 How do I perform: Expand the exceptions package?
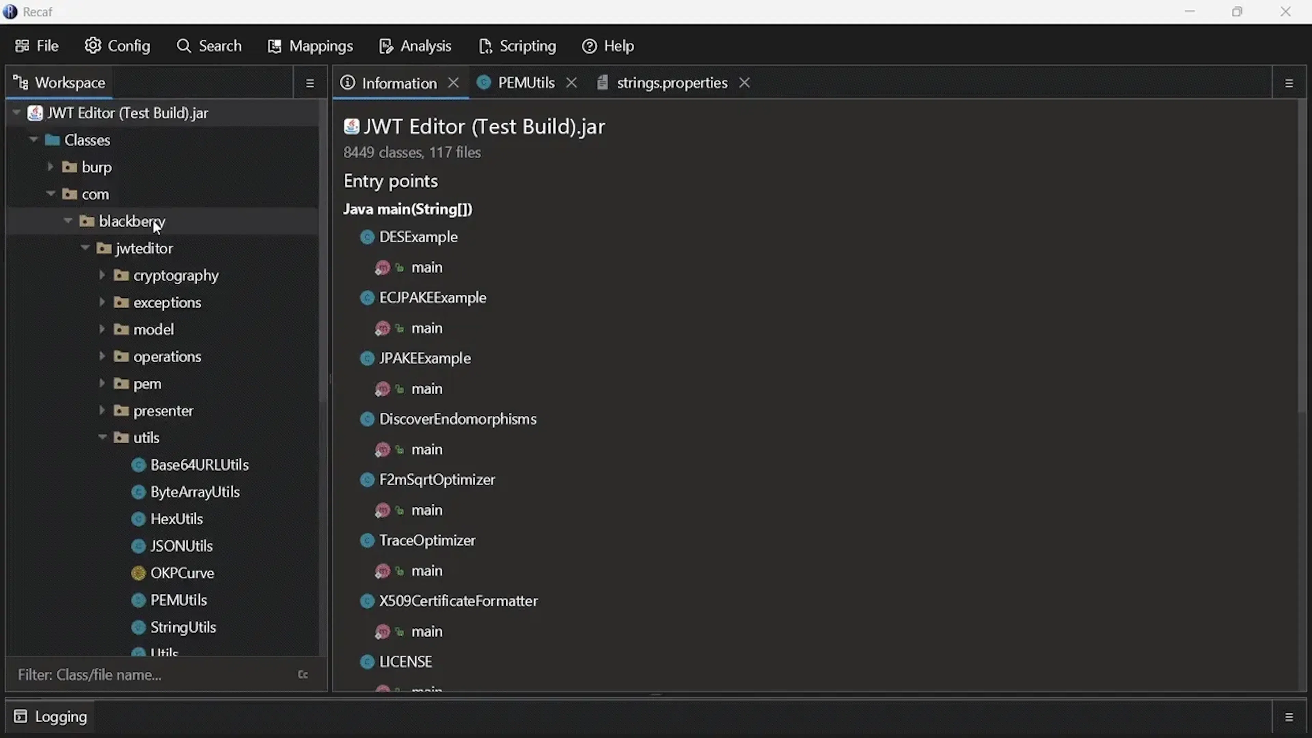click(x=102, y=302)
